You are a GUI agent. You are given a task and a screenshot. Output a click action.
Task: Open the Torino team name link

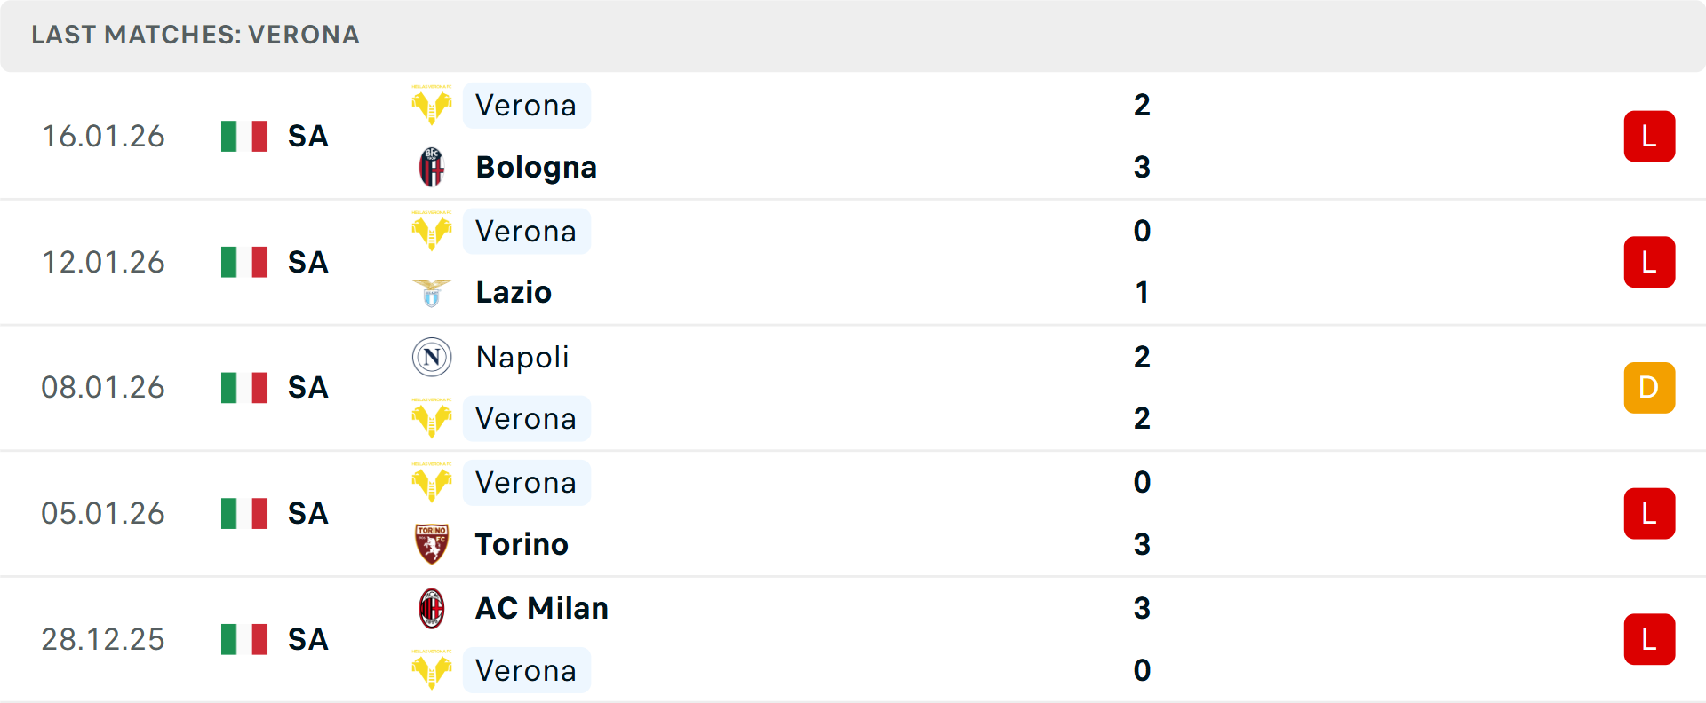pos(522,544)
